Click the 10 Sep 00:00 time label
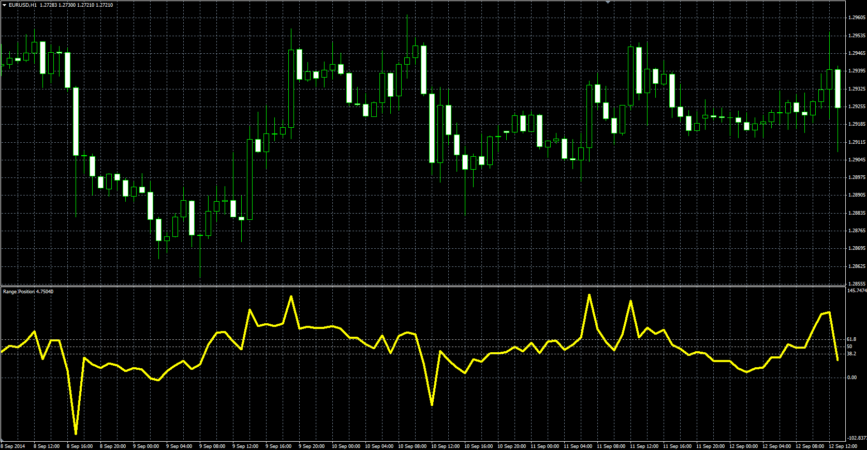 click(346, 446)
